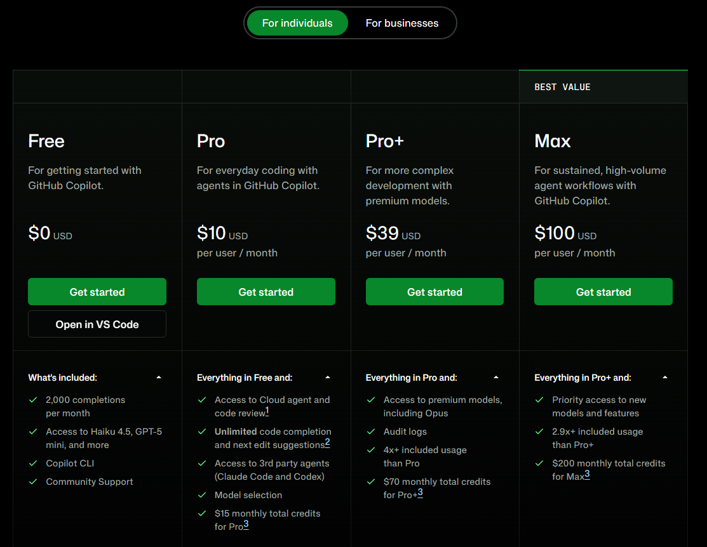Collapse Everything in Free and section
The image size is (707, 547).
tap(328, 378)
